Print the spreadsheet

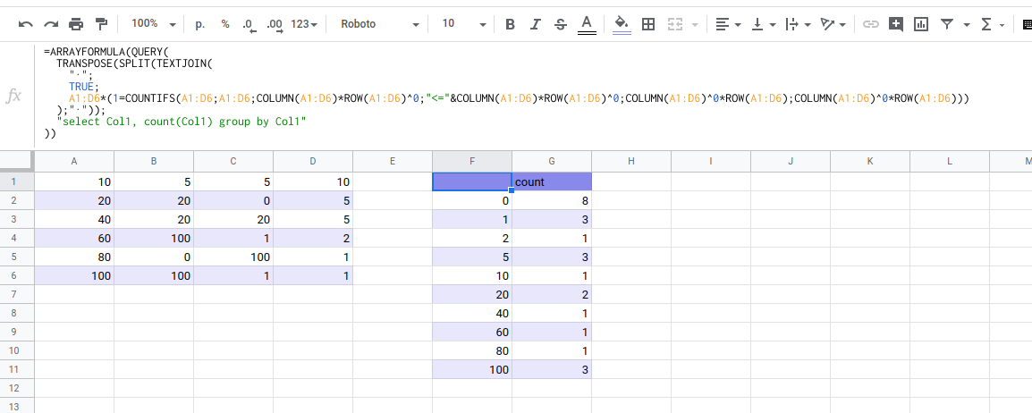tap(76, 24)
